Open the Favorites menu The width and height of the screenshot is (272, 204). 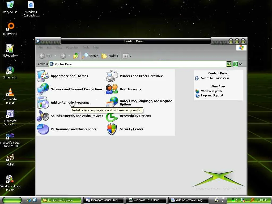(72, 47)
